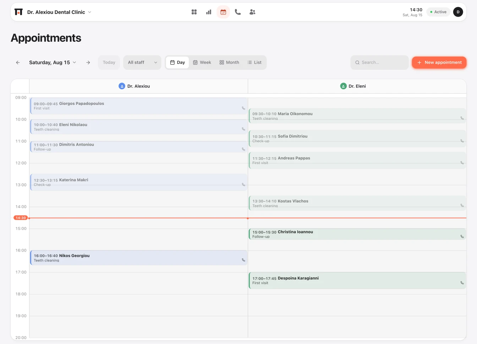Go to previous day arrow
The image size is (477, 344).
coord(18,62)
